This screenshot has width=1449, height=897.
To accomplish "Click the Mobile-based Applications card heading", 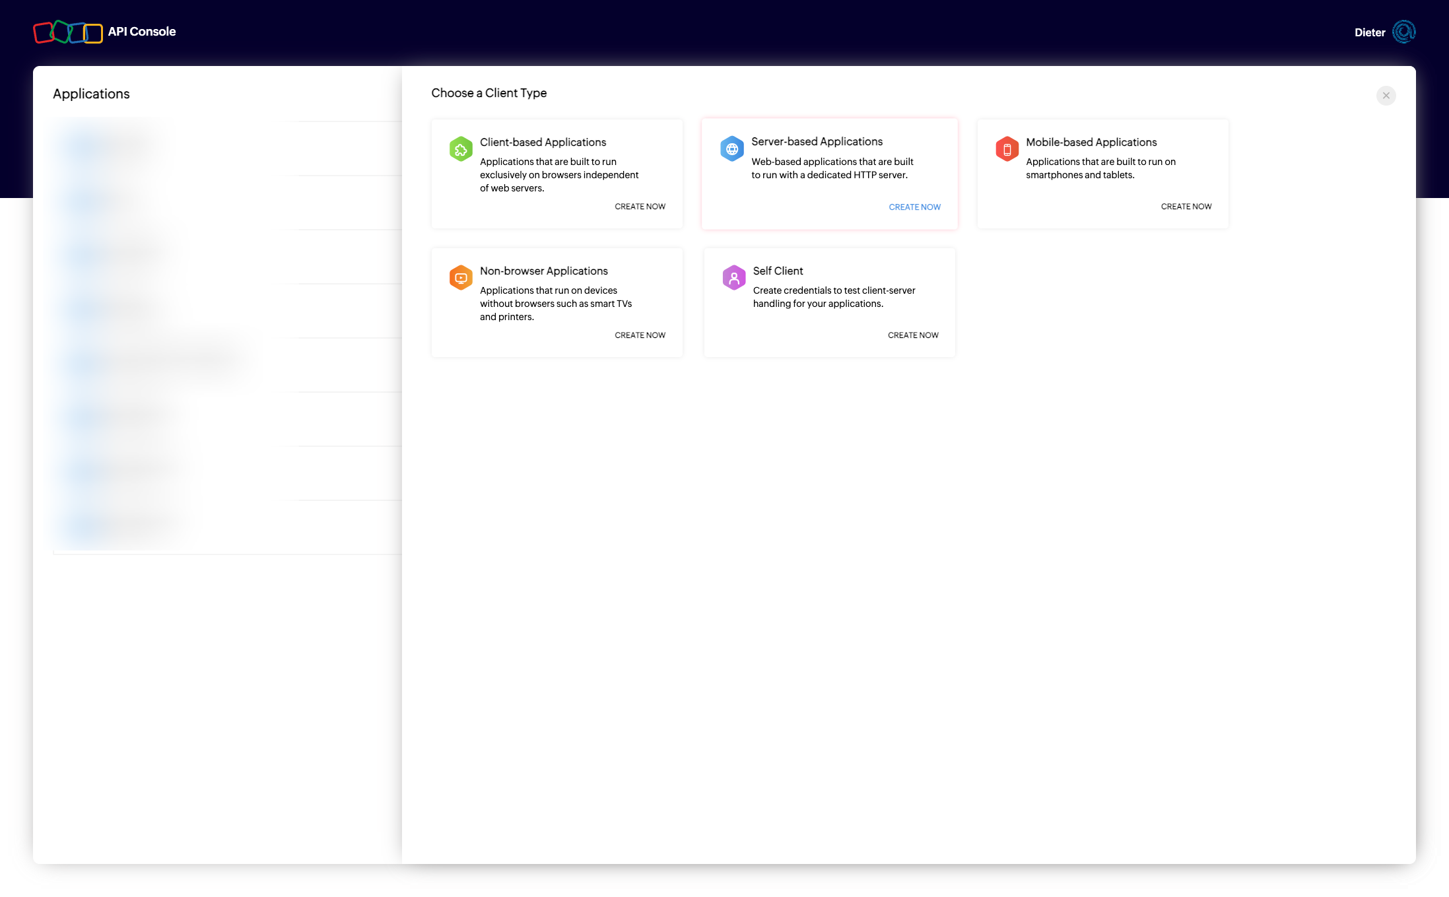I will click(1091, 142).
